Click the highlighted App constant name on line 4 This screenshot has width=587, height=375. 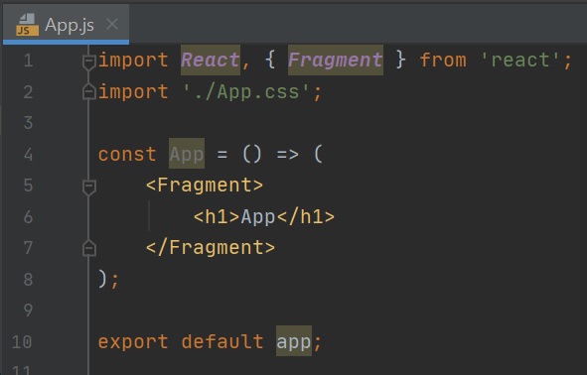[x=187, y=154]
